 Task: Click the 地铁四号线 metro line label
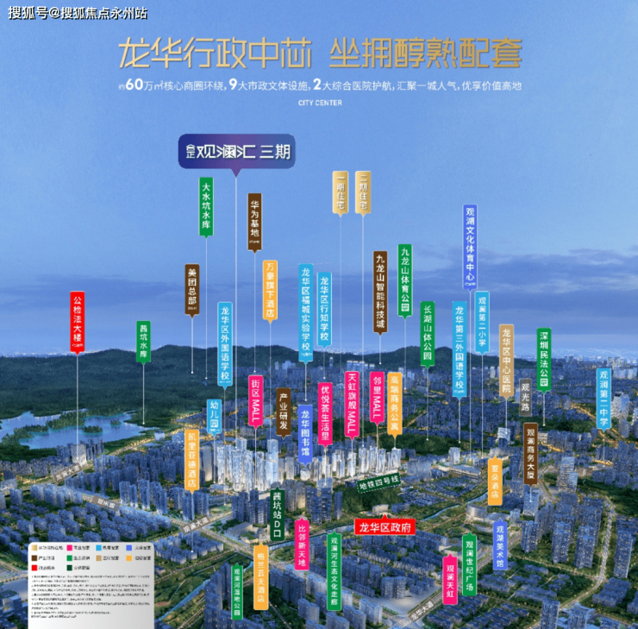(378, 483)
